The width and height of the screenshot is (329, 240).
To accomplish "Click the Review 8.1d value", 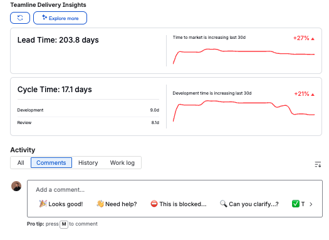I will (x=155, y=123).
